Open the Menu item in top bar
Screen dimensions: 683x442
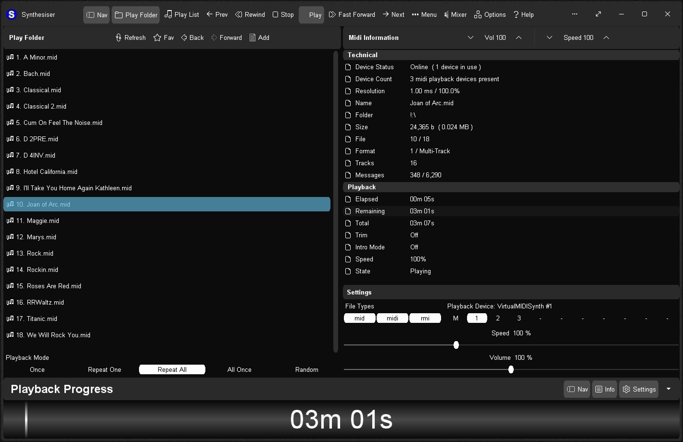(x=424, y=14)
